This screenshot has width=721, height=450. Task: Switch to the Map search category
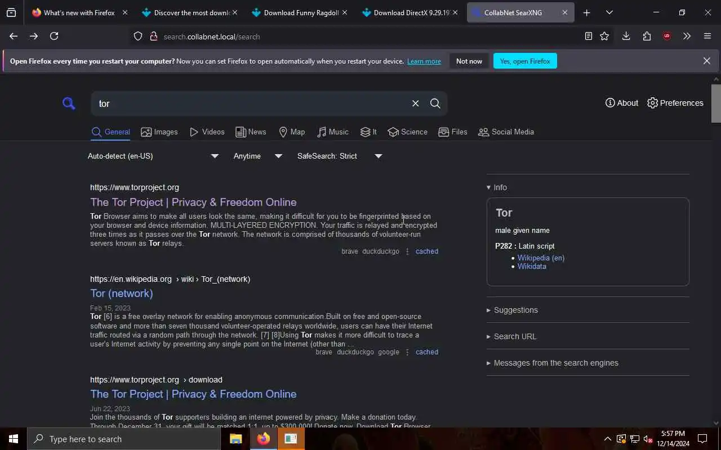292,132
